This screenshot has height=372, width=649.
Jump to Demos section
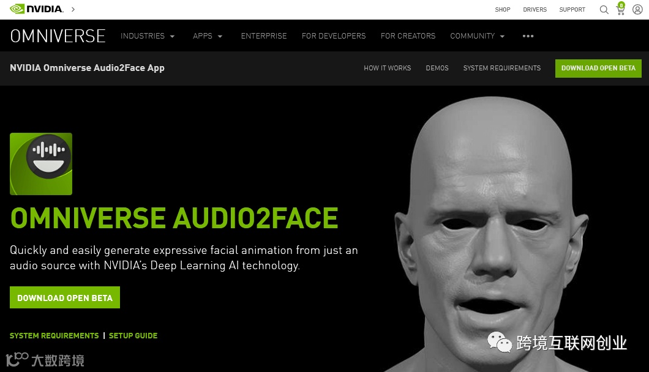[437, 68]
